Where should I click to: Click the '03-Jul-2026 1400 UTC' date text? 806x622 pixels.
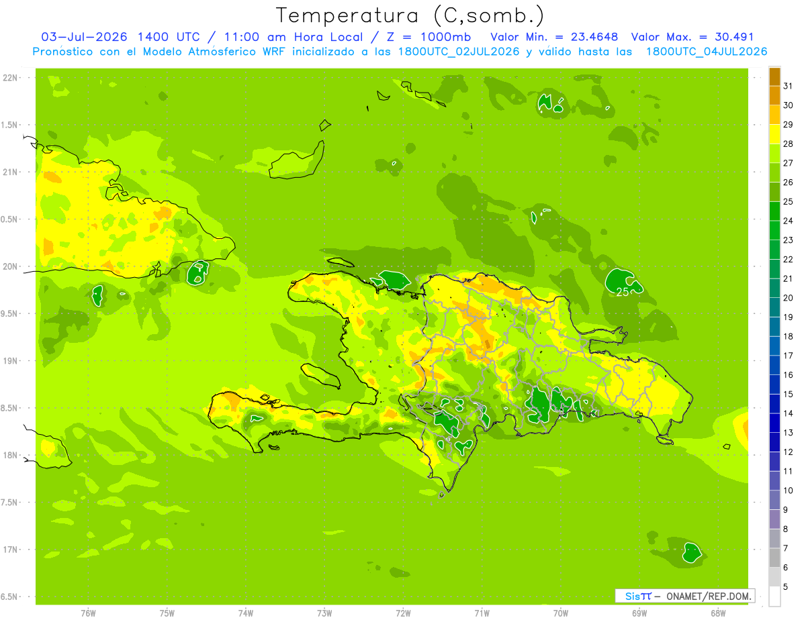tap(121, 37)
